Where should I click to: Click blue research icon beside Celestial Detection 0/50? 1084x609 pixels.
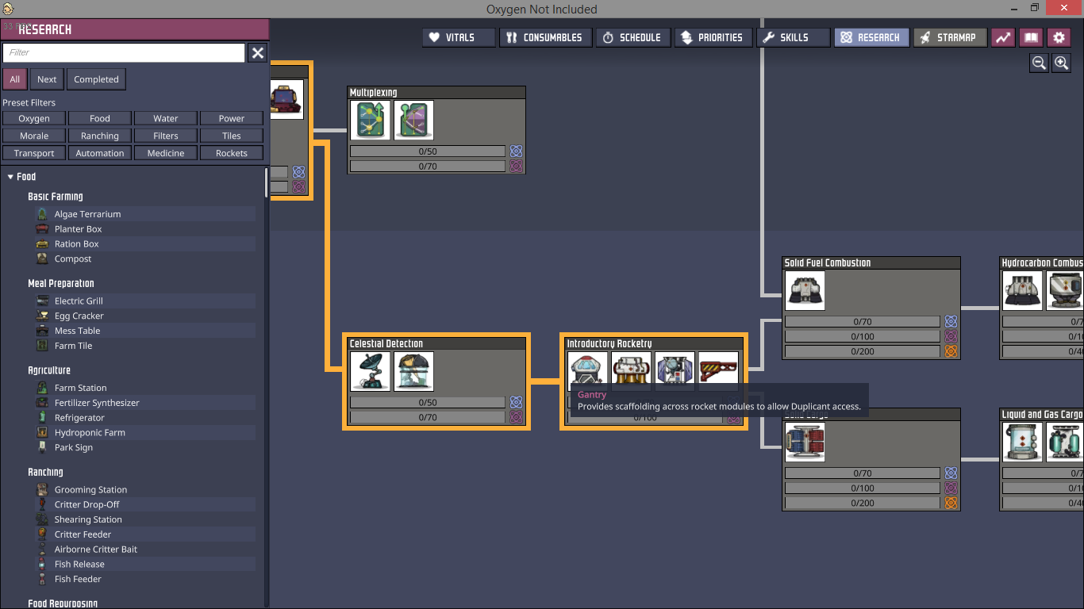click(517, 403)
